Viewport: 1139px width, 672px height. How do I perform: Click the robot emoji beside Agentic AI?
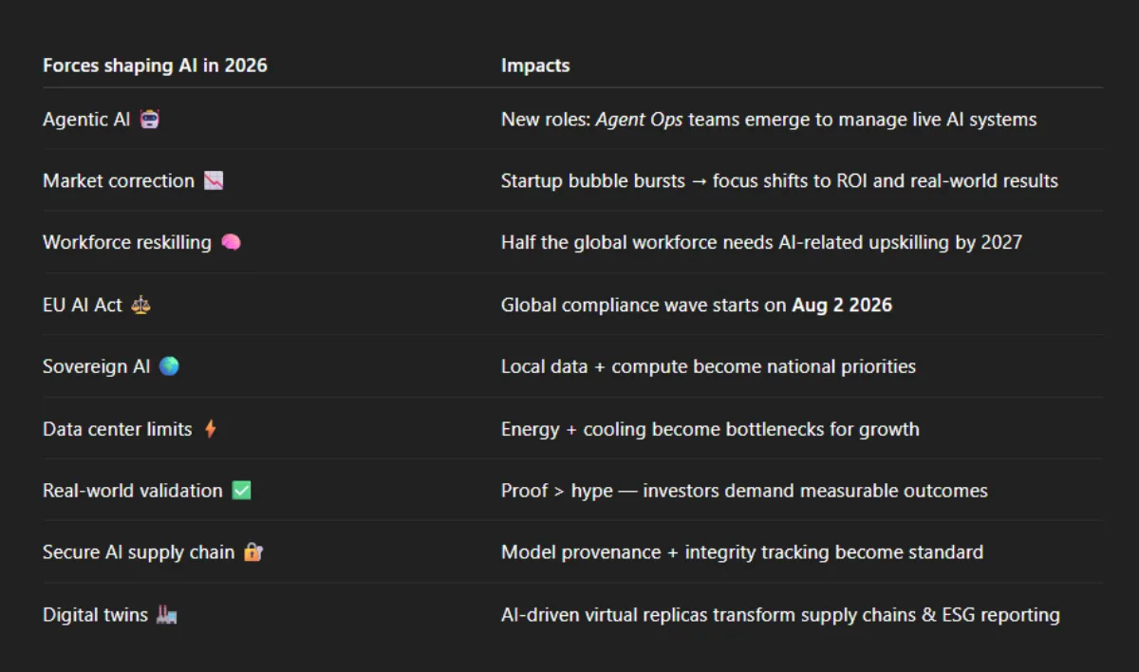149,120
